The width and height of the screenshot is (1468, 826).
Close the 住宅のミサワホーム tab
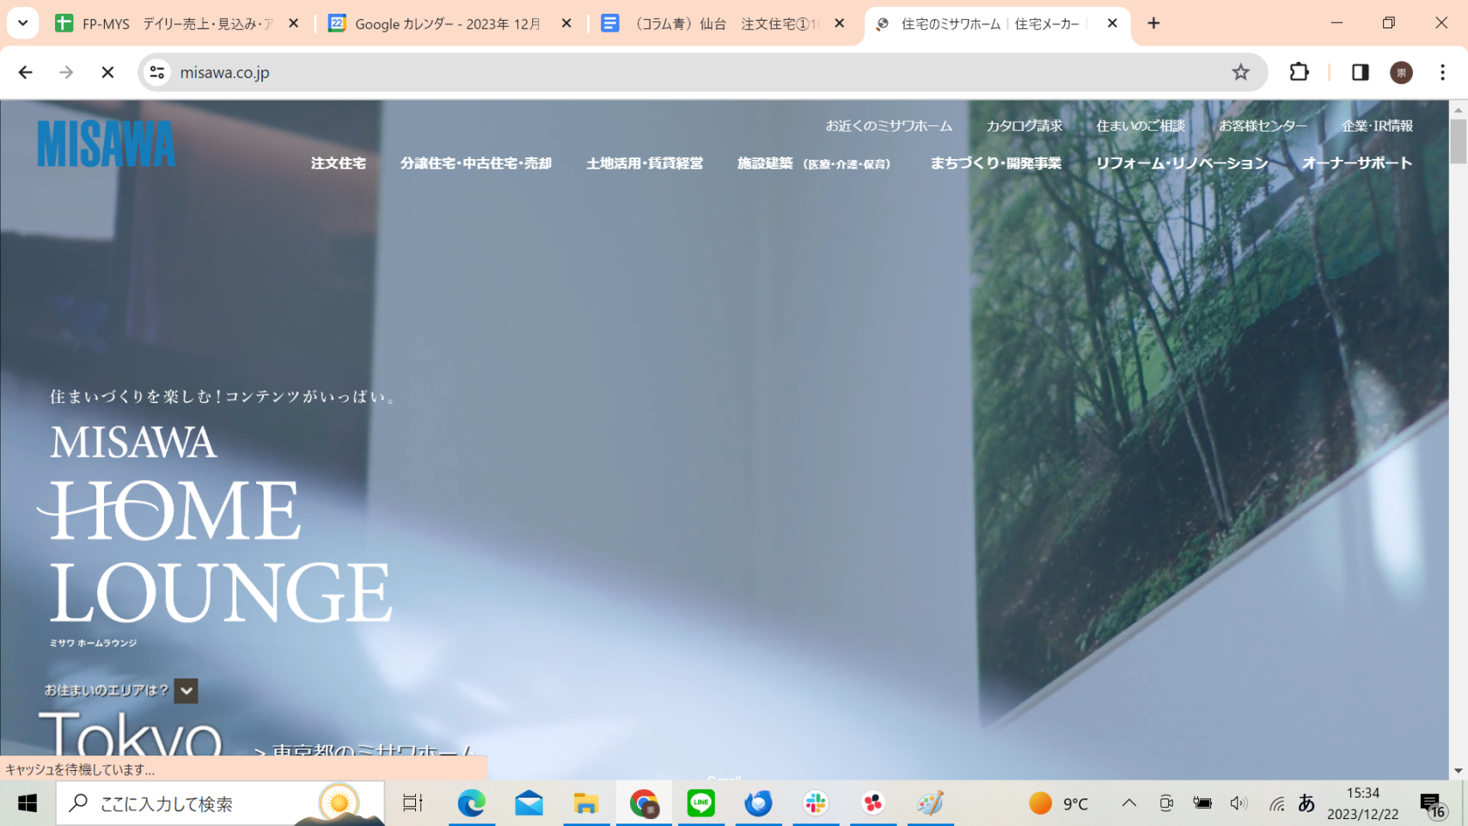pos(1112,24)
